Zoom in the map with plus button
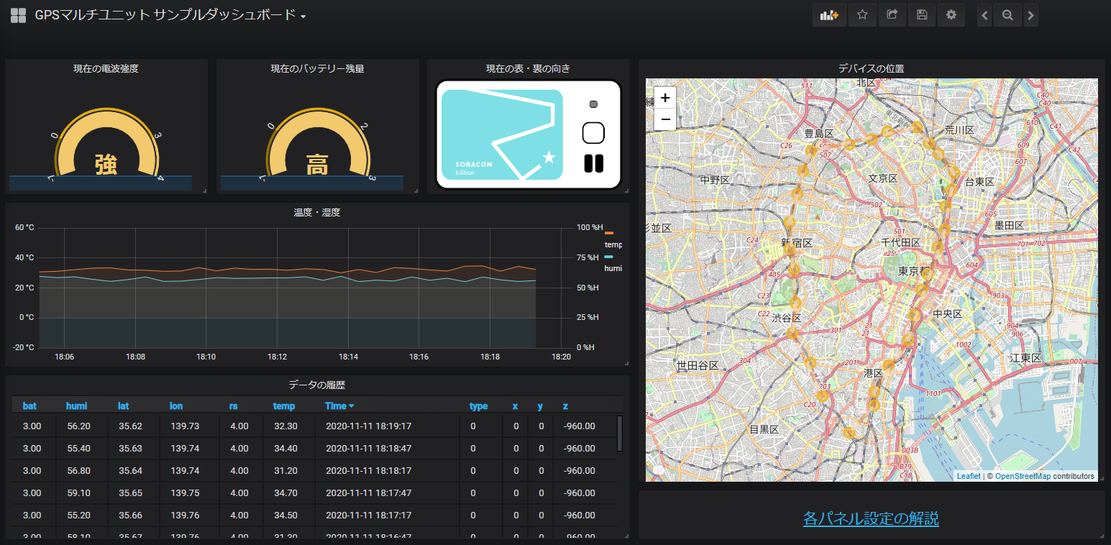 [x=665, y=98]
